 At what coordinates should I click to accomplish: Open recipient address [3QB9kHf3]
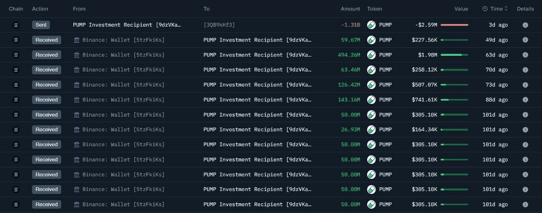coord(219,25)
